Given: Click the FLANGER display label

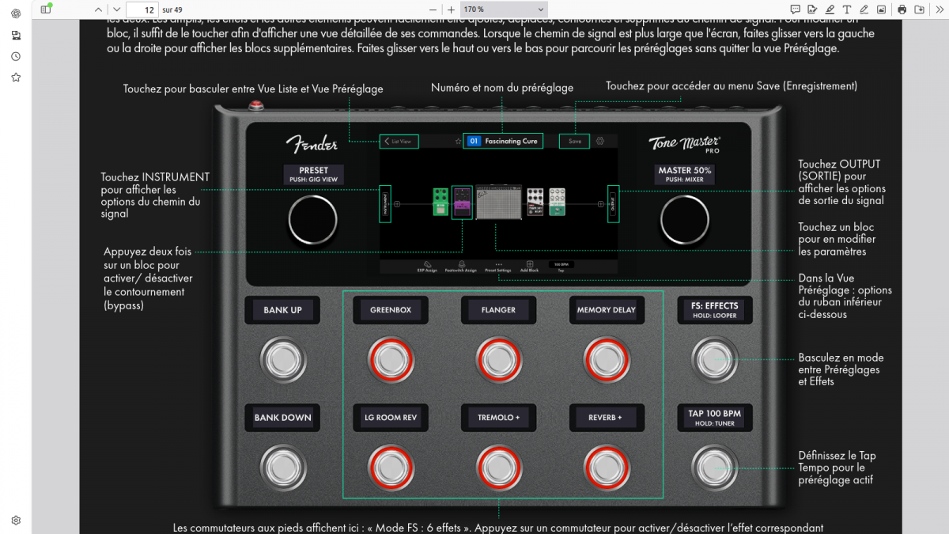Looking at the screenshot, I should click(498, 310).
